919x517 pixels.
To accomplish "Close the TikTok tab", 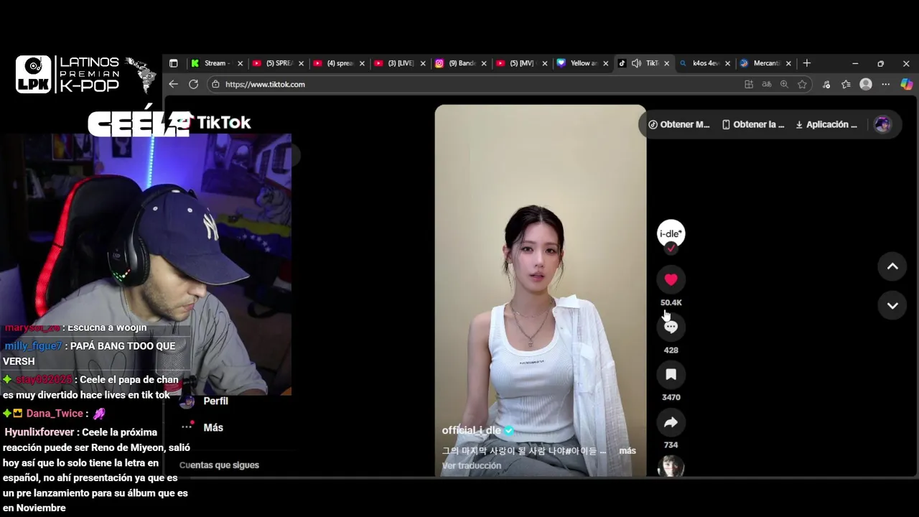I will [x=666, y=63].
